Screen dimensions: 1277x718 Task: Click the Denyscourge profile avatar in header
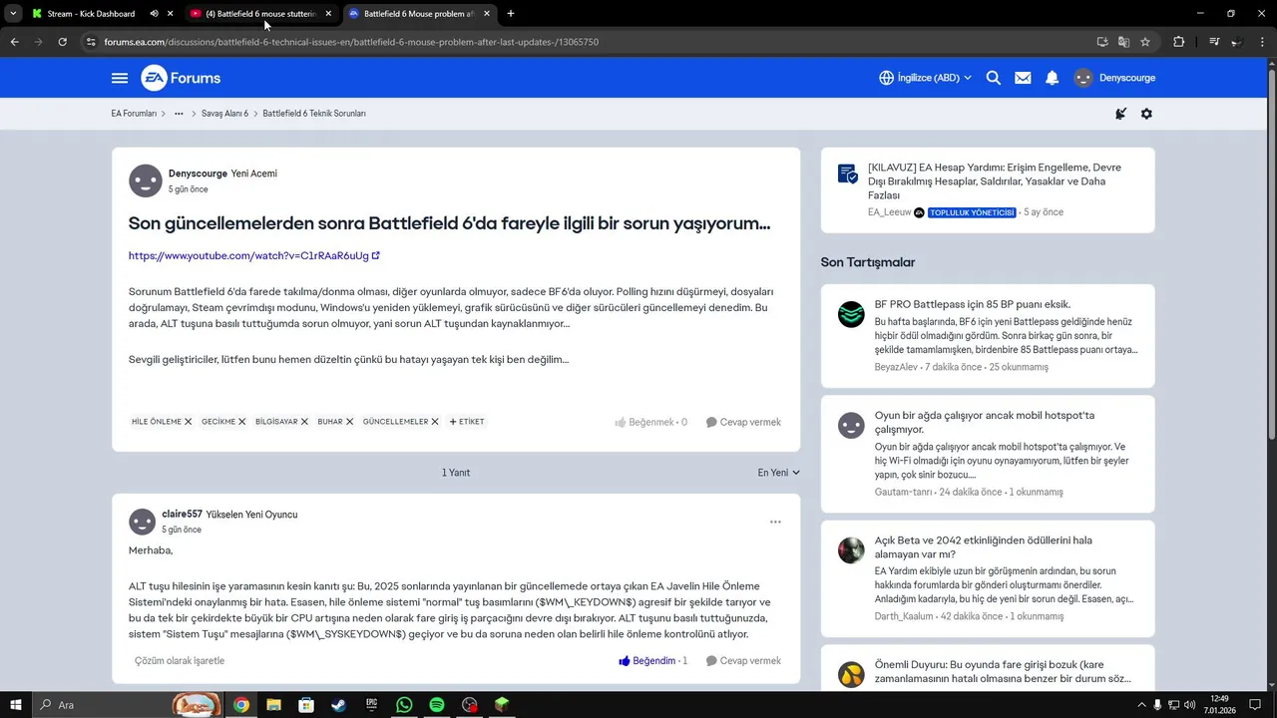1083,78
